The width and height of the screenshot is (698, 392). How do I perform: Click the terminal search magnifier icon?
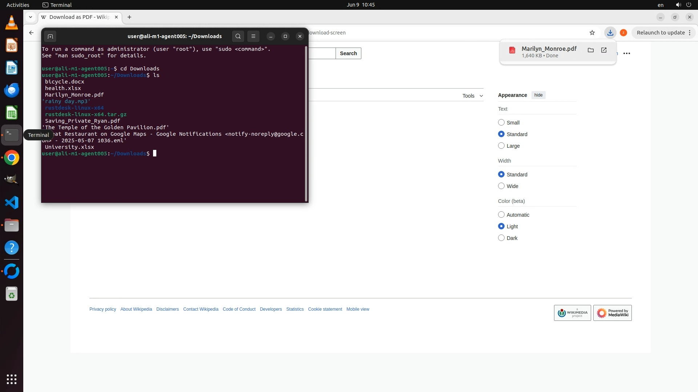point(238,36)
